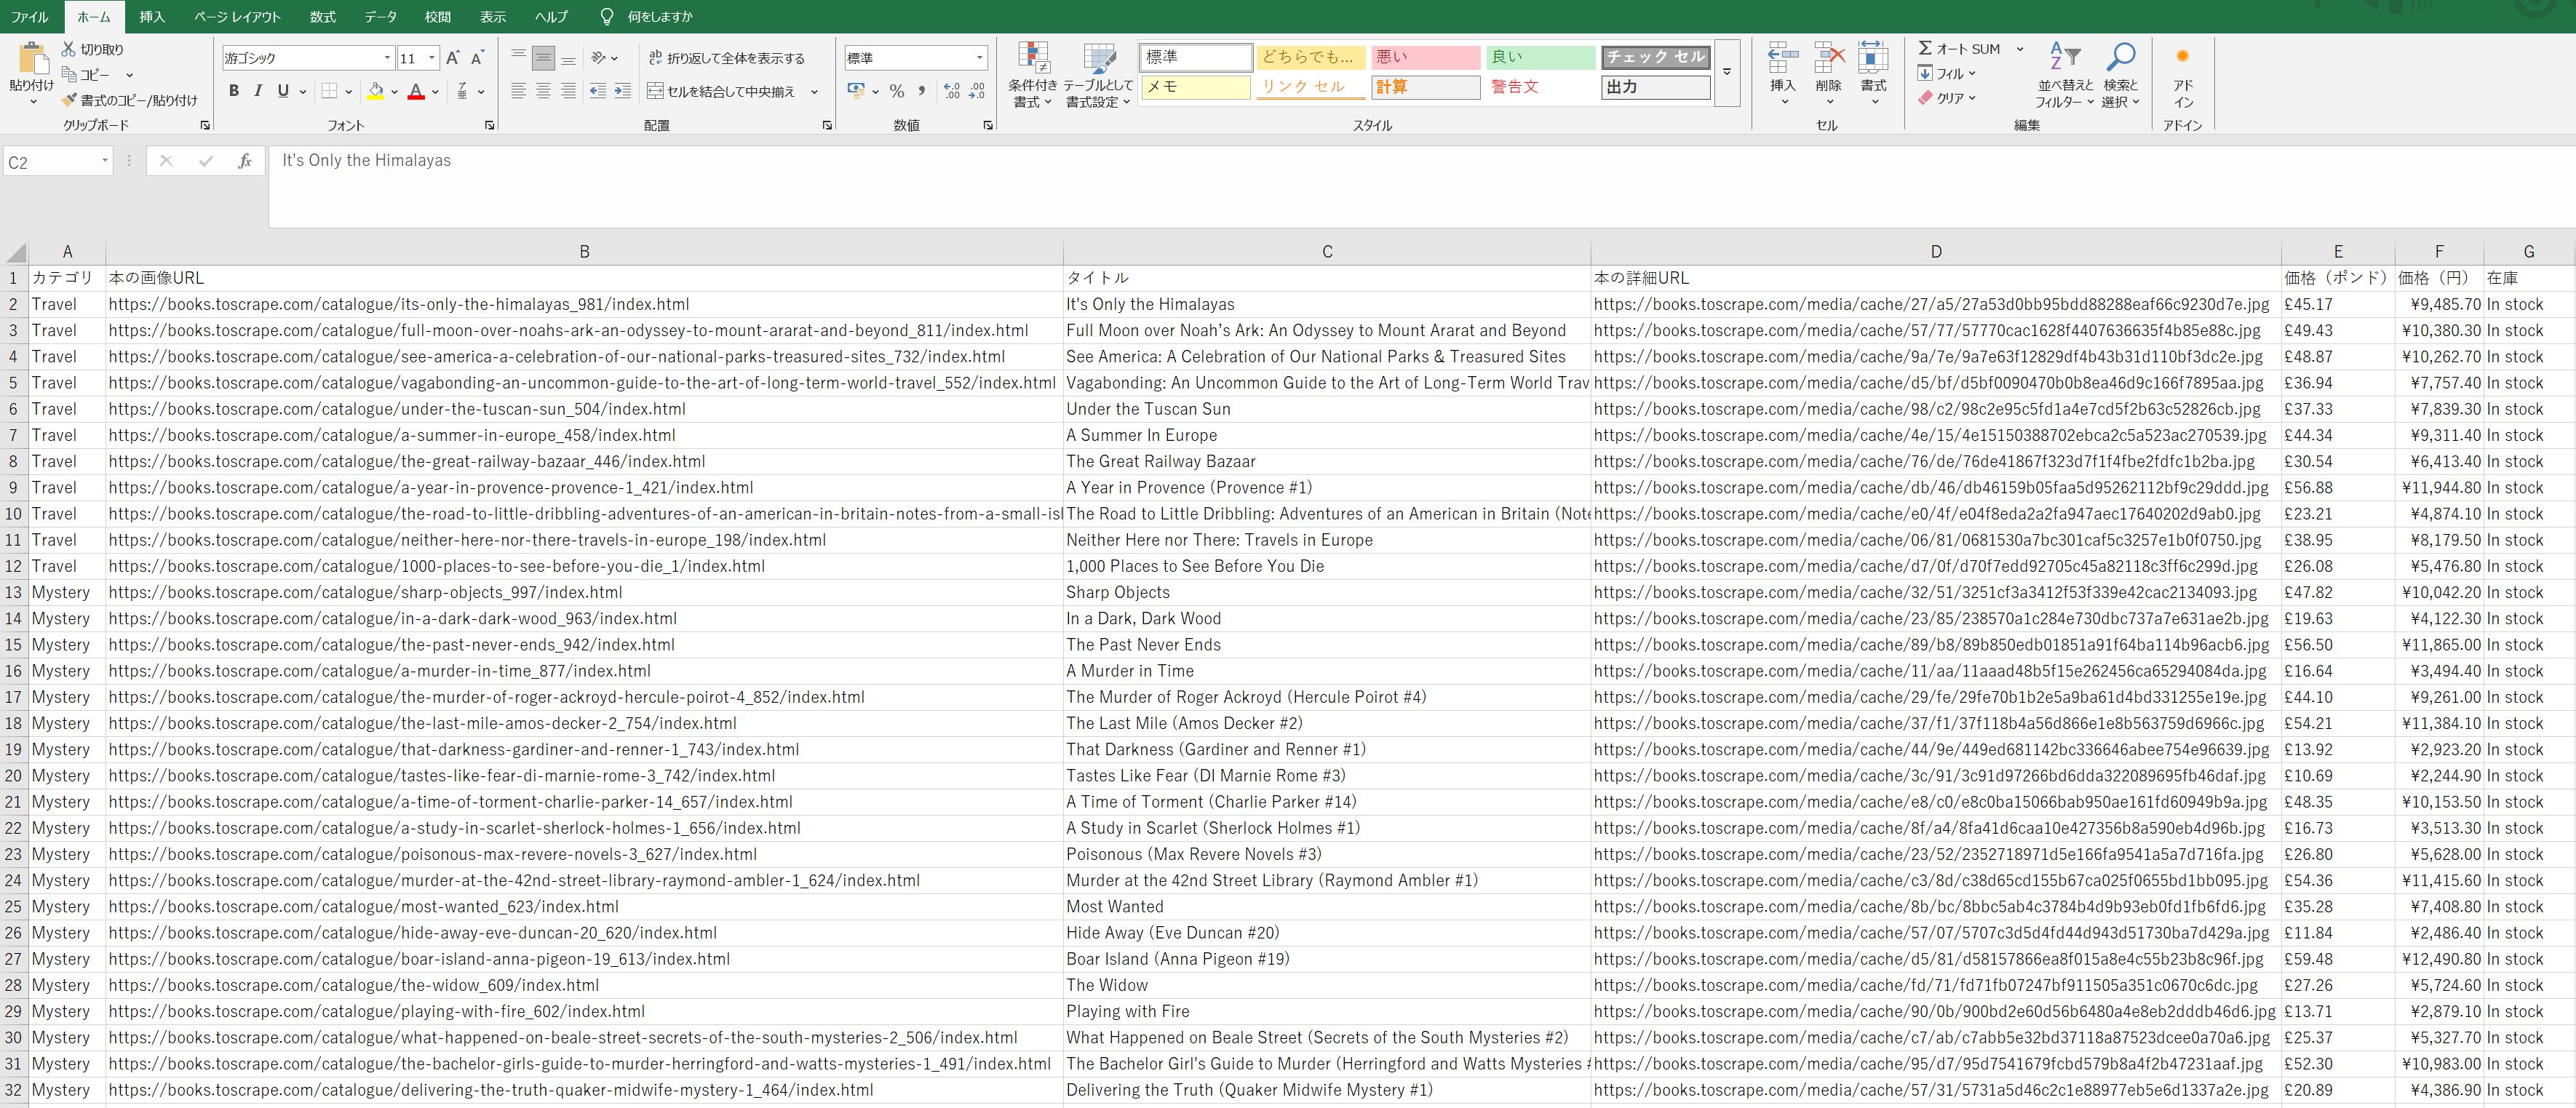Click the Insert Function fx icon

(x=244, y=161)
